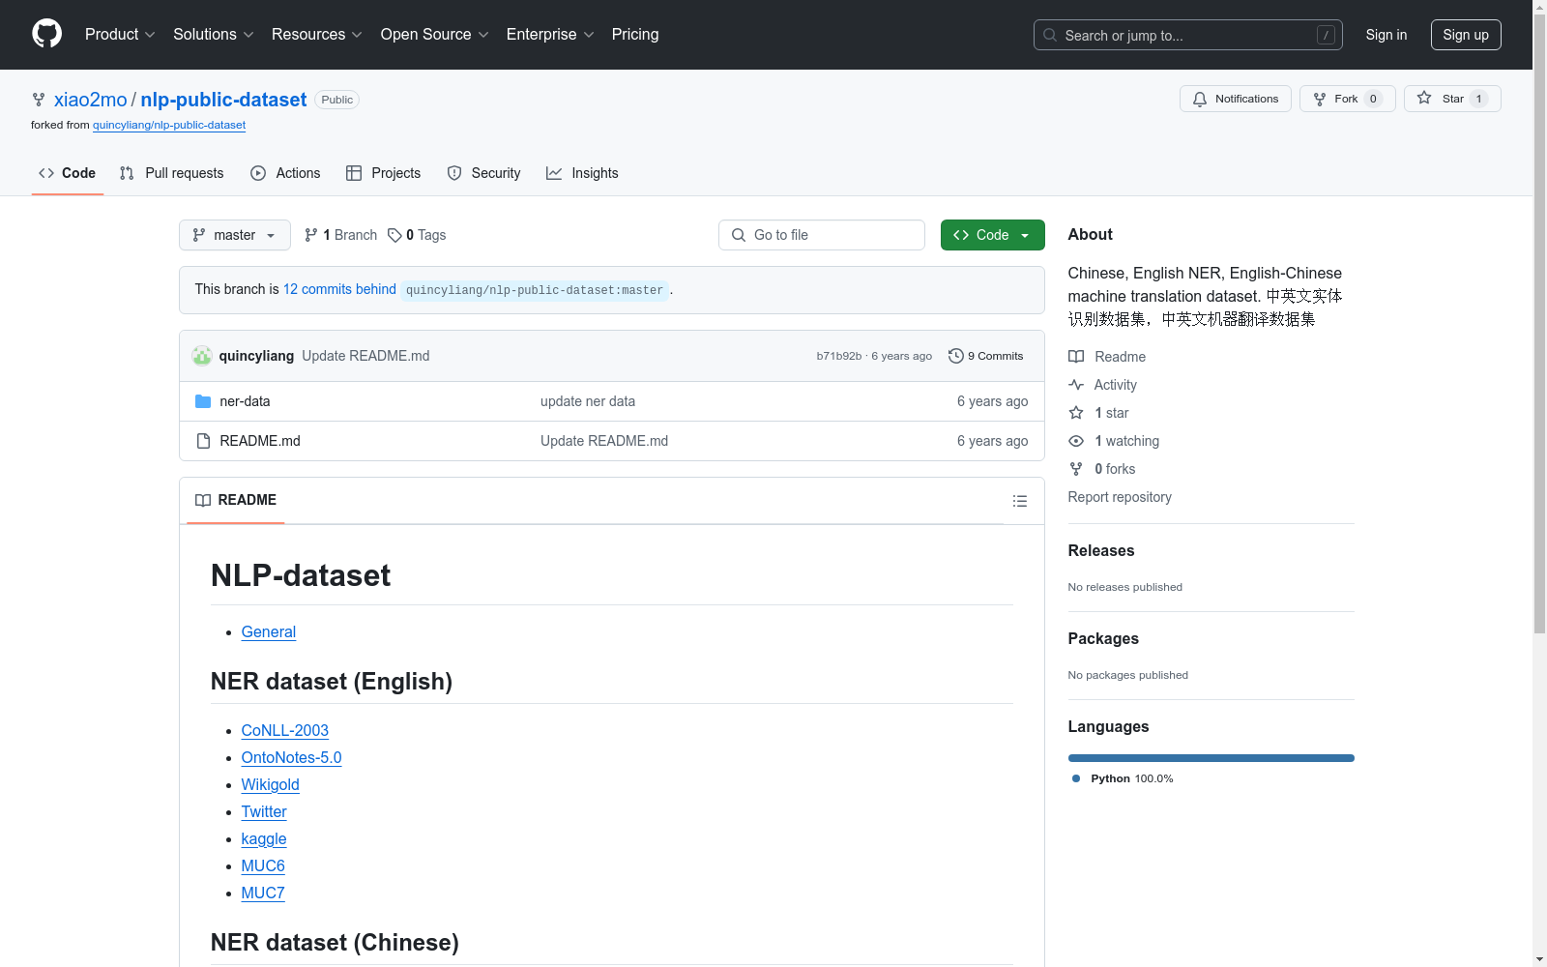Image resolution: width=1547 pixels, height=967 pixels.
Task: Click the Wikigold link
Action: (271, 784)
